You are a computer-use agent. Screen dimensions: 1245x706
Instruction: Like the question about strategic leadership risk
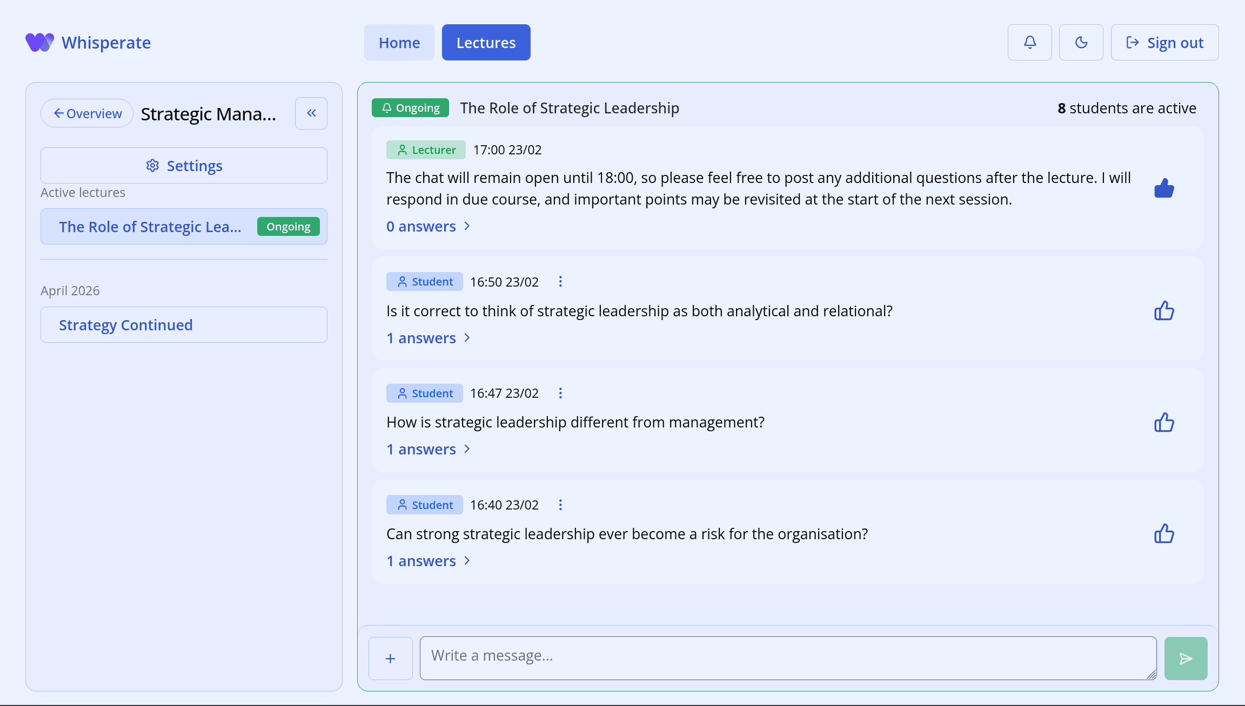[x=1164, y=534]
